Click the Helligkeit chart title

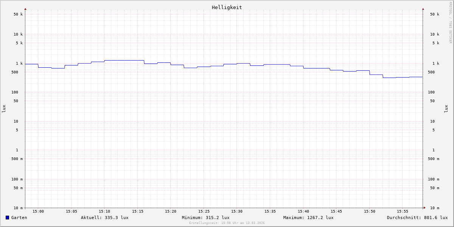pos(227,7)
